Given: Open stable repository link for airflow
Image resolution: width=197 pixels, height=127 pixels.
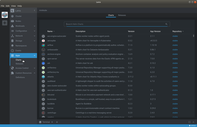Looking at the screenshot, I should point(175,45).
